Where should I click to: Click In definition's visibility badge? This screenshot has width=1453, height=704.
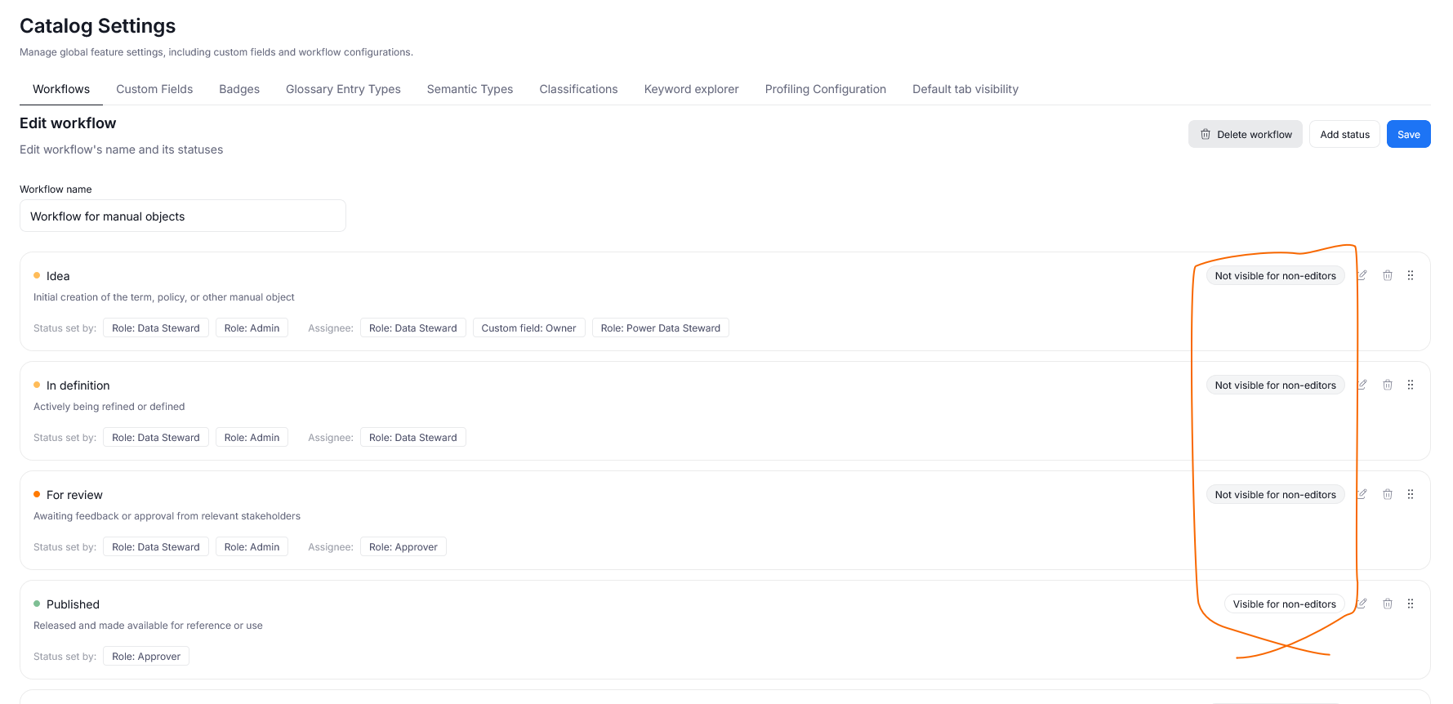(x=1275, y=385)
